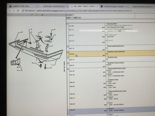Click part number 7427 18

click(x=72, y=60)
